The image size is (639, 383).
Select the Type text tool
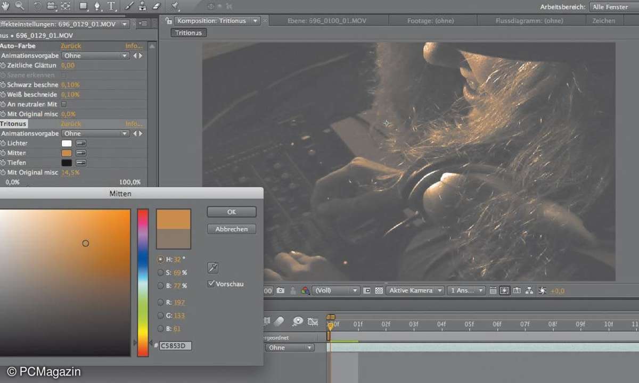pyautogui.click(x=112, y=6)
